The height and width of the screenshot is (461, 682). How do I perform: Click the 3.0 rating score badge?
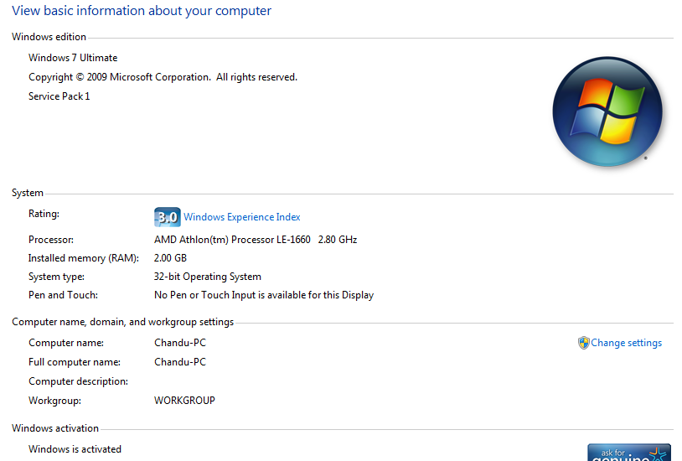point(167,217)
